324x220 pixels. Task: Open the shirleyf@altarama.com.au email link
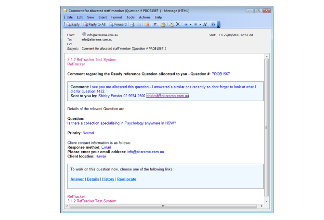click(168, 96)
